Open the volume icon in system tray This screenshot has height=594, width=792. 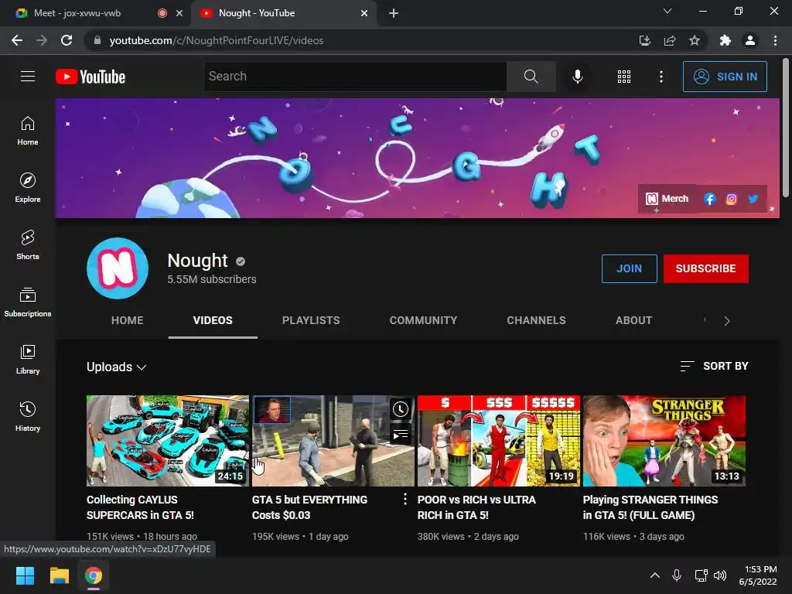[x=720, y=575]
